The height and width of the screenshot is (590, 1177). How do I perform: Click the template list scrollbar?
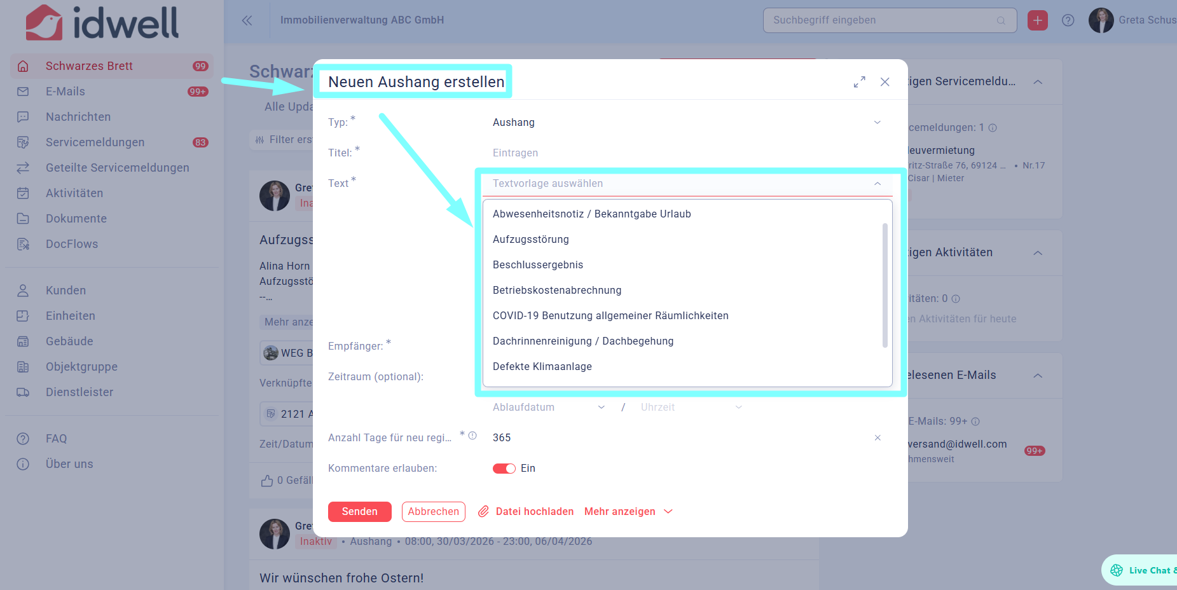click(x=885, y=285)
